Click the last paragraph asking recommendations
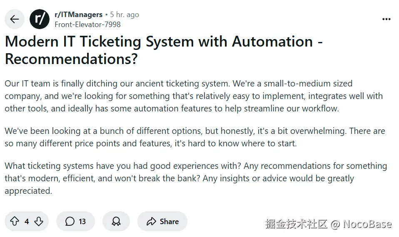This screenshot has height=237, width=399. (196, 178)
